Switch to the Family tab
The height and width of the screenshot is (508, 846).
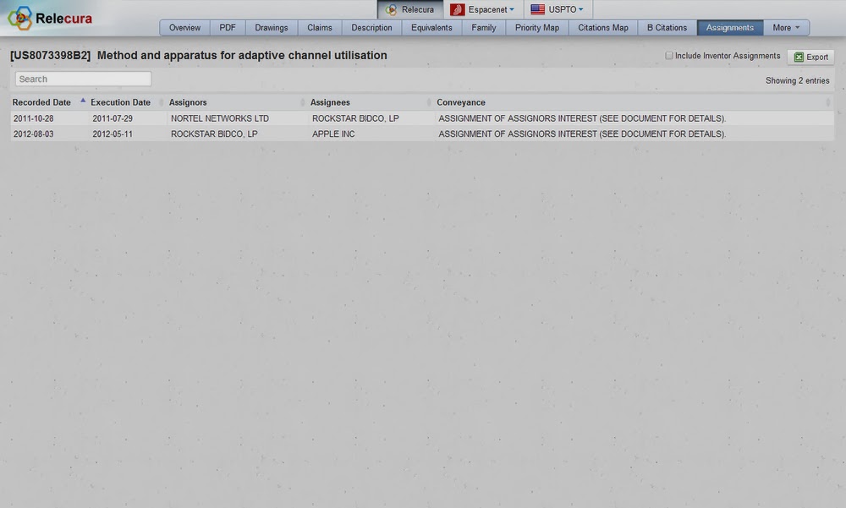pos(483,28)
